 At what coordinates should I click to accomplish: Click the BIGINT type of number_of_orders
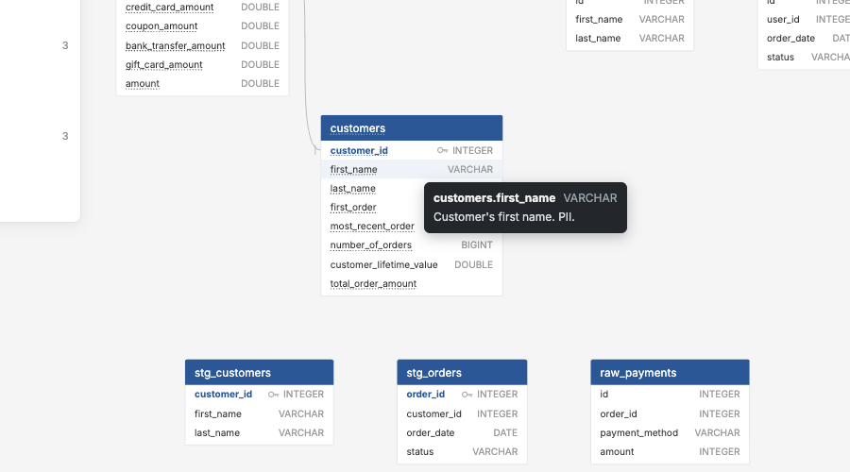477,244
